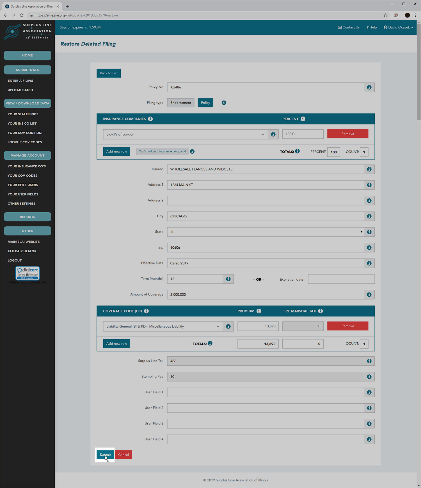Select Policy filing type

[205, 103]
